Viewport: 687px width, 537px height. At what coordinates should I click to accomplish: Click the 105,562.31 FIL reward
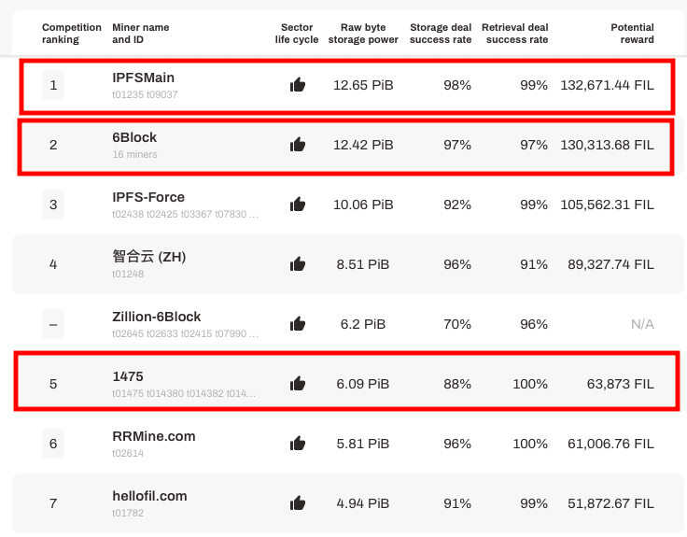(607, 205)
